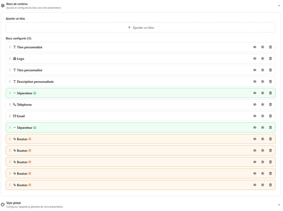Delete the Email block
Viewport: 283px width, 211px height.
[x=270, y=116]
